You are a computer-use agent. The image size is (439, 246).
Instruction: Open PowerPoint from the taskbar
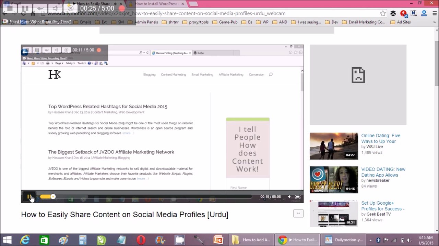218,240
